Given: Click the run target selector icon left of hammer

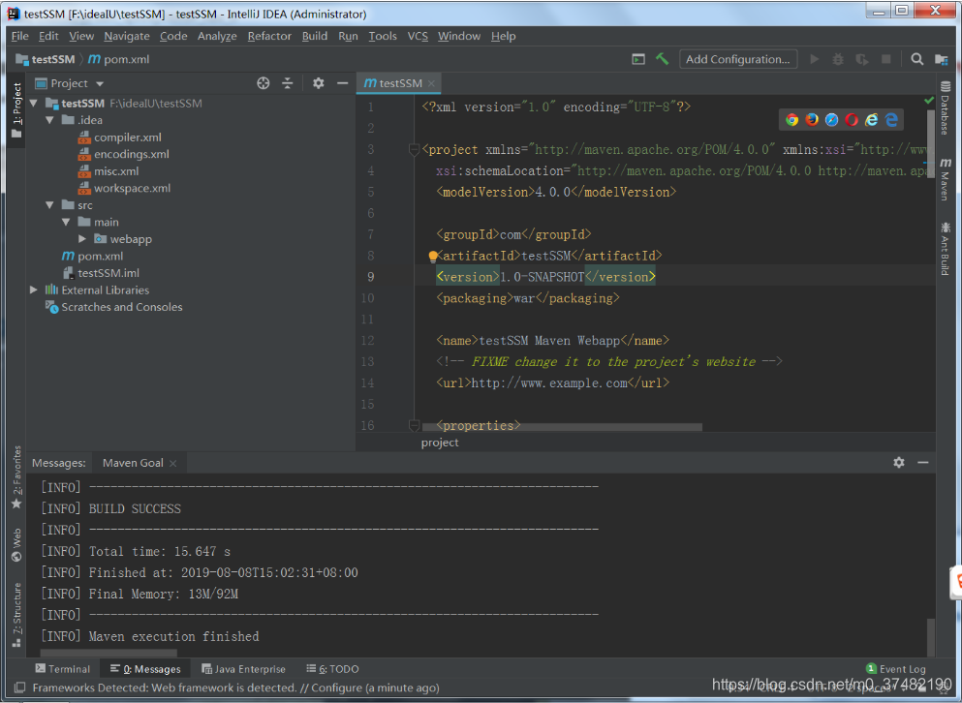Looking at the screenshot, I should point(638,59).
